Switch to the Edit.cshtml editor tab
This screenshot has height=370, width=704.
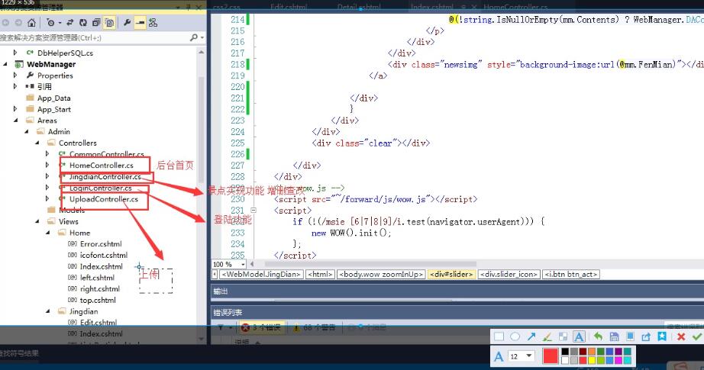289,7
